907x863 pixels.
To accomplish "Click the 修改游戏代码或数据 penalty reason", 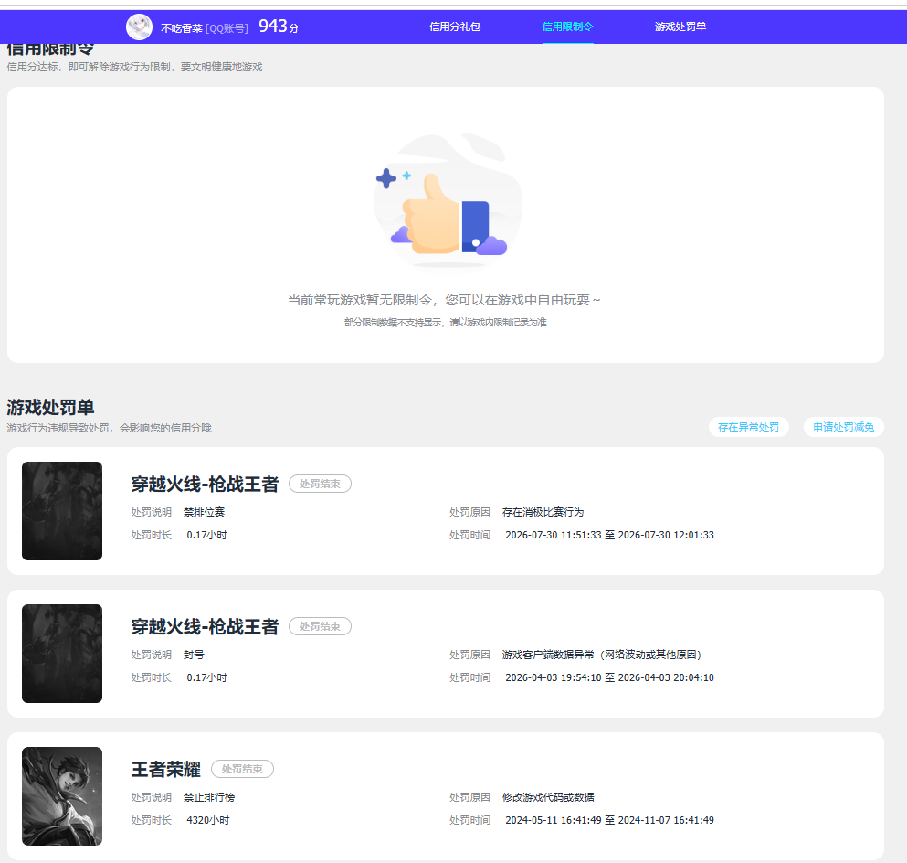I will click(548, 797).
